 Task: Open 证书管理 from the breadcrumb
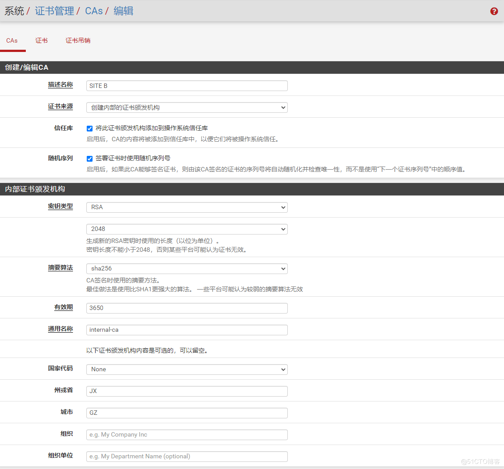[x=54, y=11]
